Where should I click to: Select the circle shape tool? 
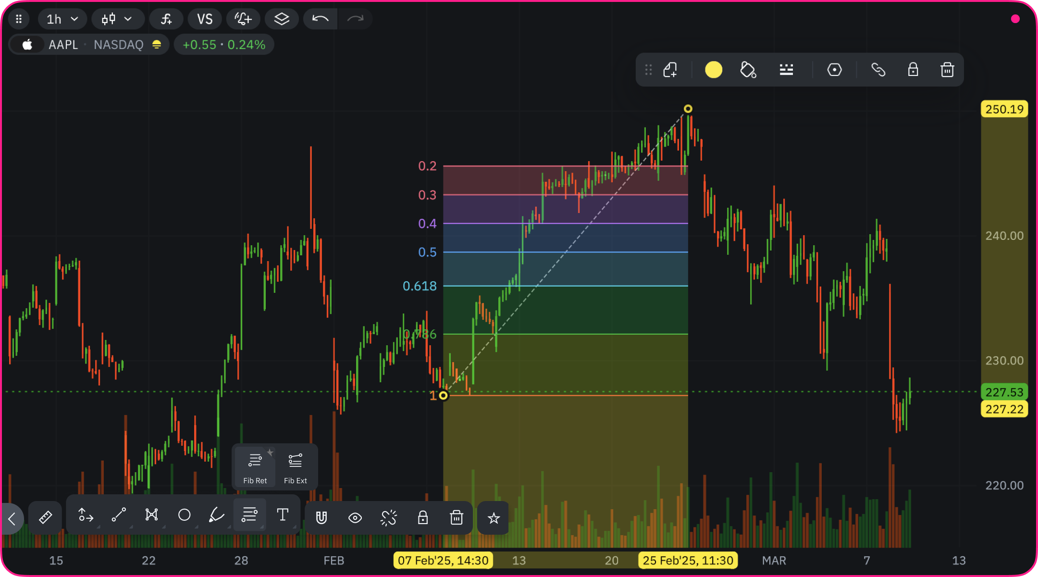click(x=184, y=515)
